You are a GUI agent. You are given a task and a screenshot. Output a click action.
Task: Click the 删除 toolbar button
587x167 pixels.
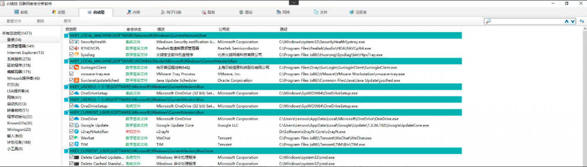click(41, 21)
